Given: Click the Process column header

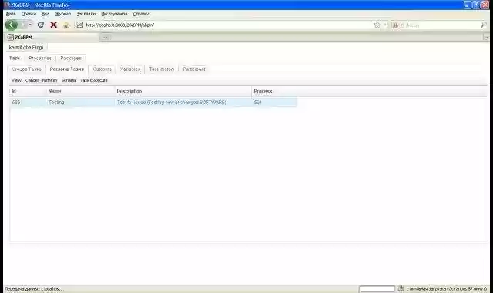Looking at the screenshot, I should pyautogui.click(x=274, y=91).
